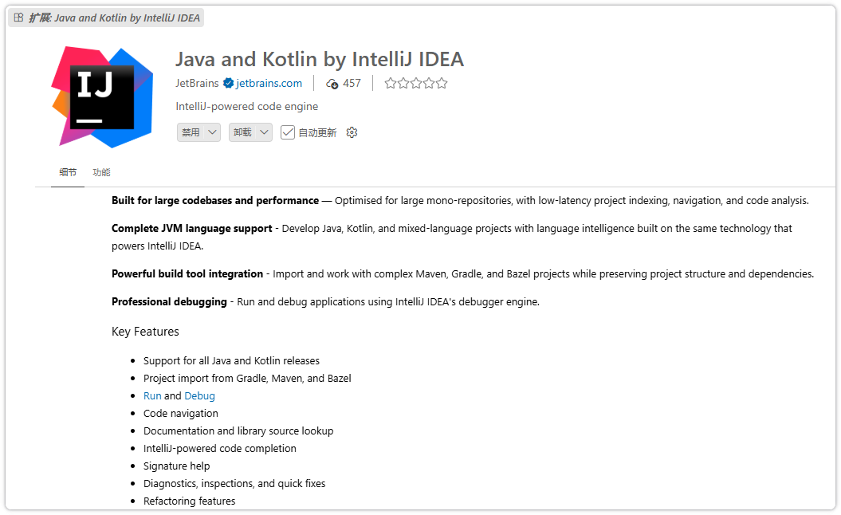Viewport: 841px width, 515px height.
Task: Click the 'Refactoring features' list item
Action: coord(190,501)
